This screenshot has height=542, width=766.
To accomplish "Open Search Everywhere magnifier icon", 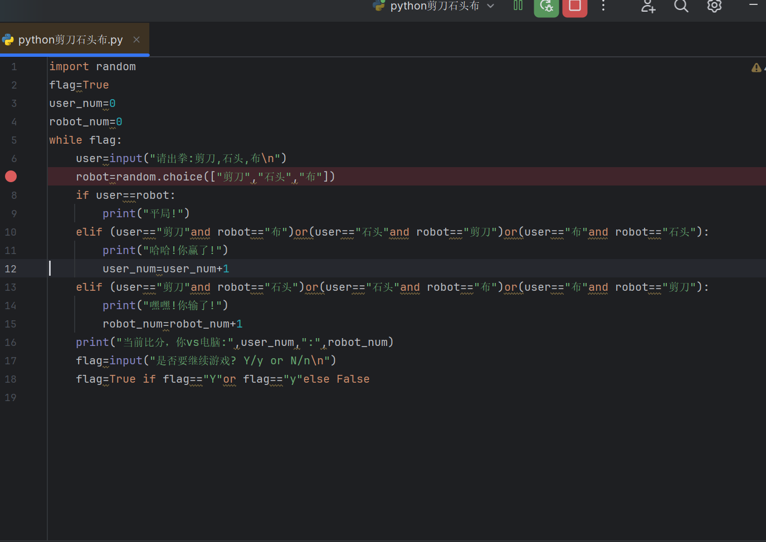I will 681,6.
